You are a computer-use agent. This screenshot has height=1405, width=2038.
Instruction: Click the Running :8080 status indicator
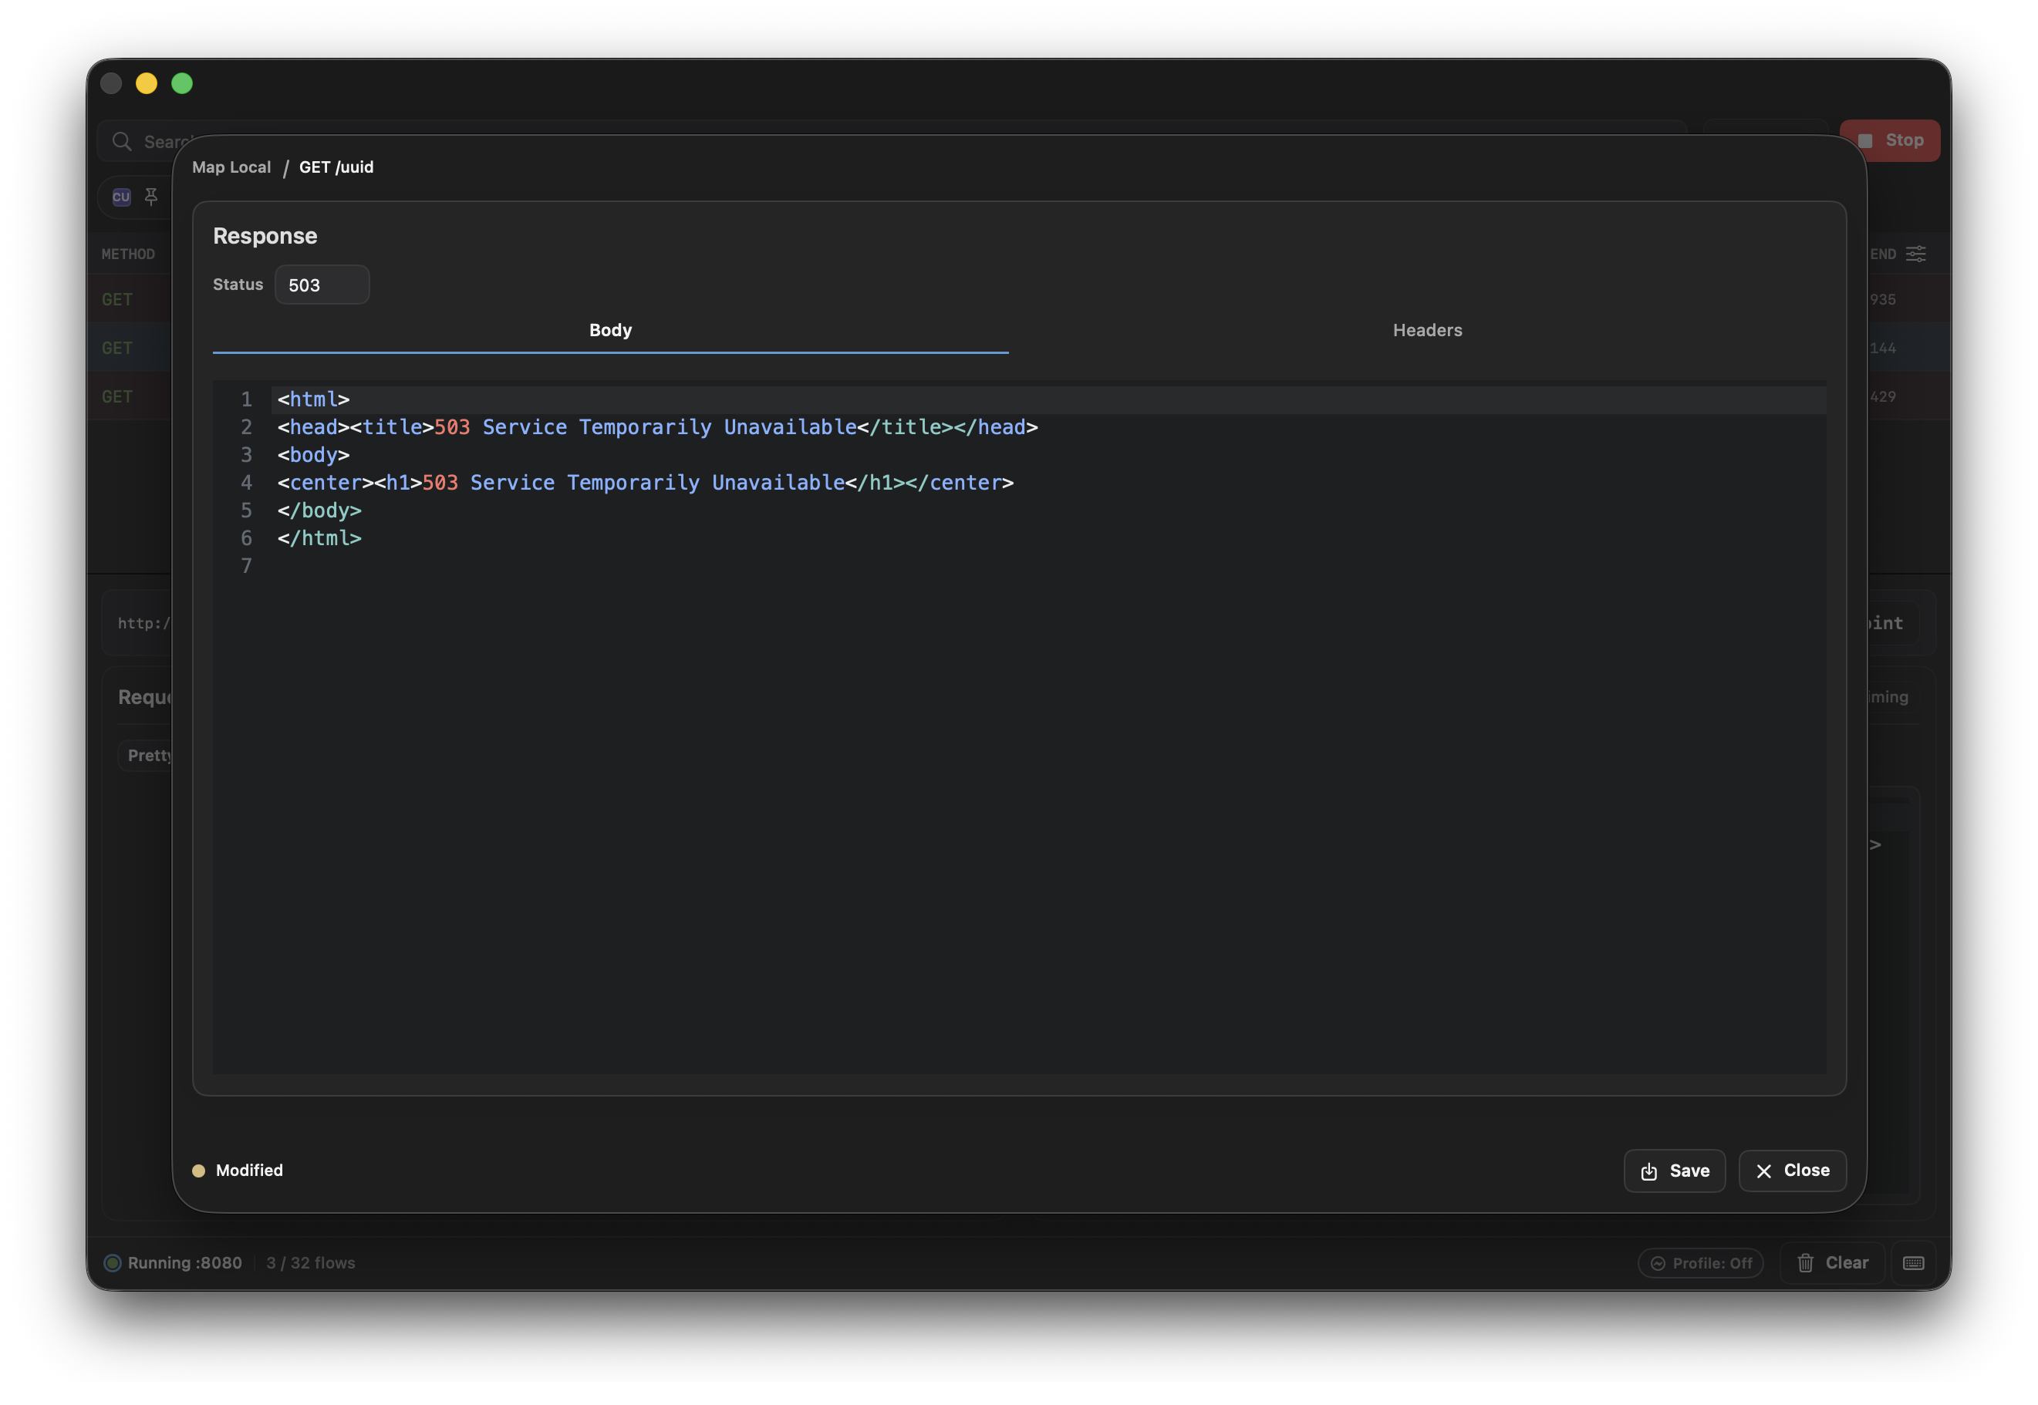pyautogui.click(x=174, y=1262)
